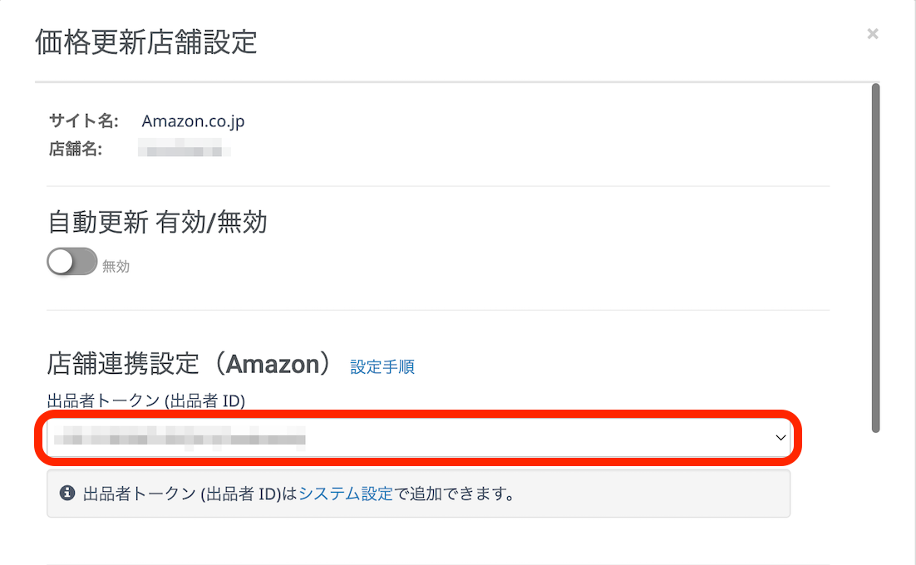Screen dimensions: 916x565
Task: Click the 店舗名 label
Action: 76,150
